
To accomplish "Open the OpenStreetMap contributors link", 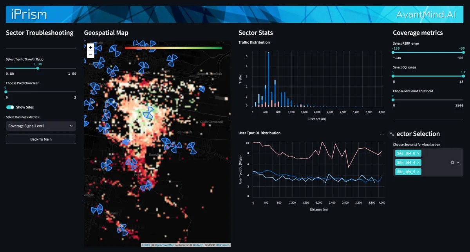I will tap(164, 245).
